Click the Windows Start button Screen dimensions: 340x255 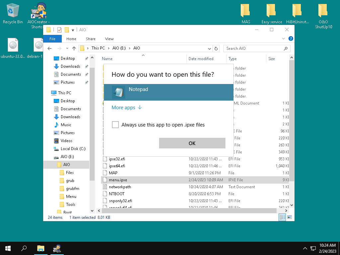[x=8, y=248]
